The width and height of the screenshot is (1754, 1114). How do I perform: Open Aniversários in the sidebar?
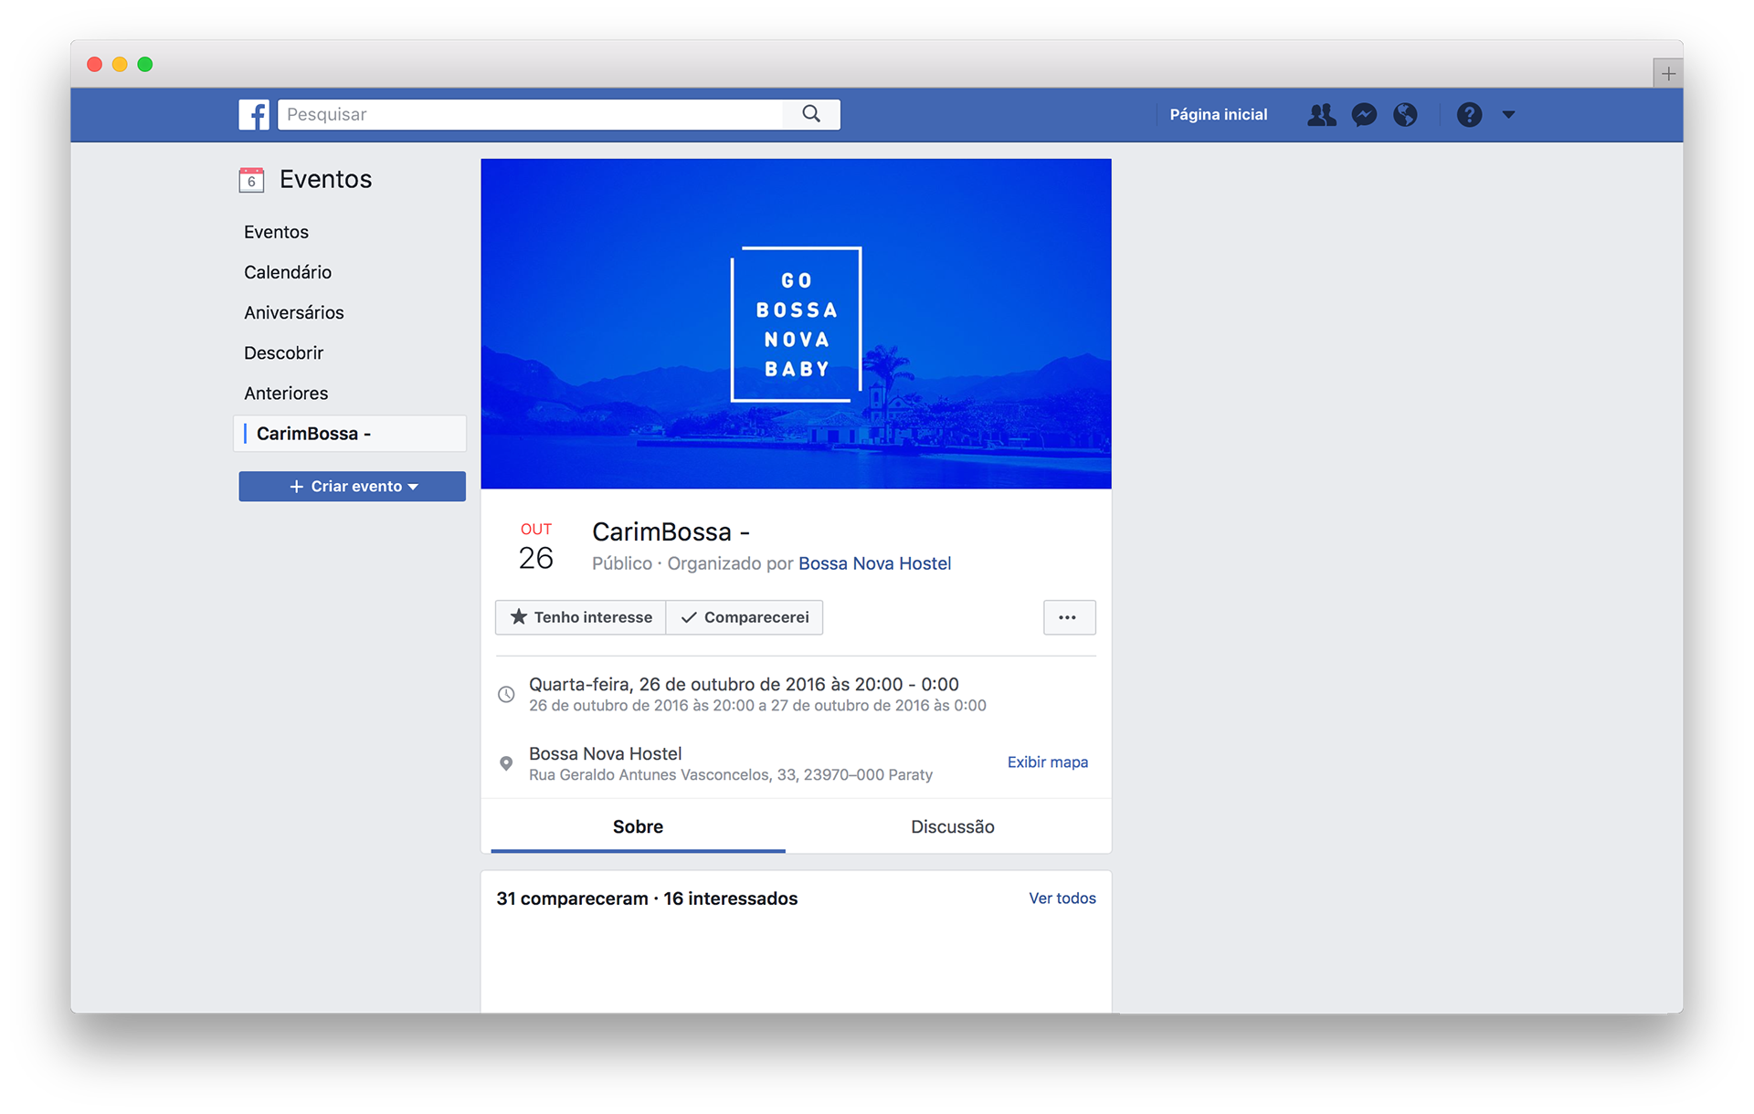click(x=294, y=312)
